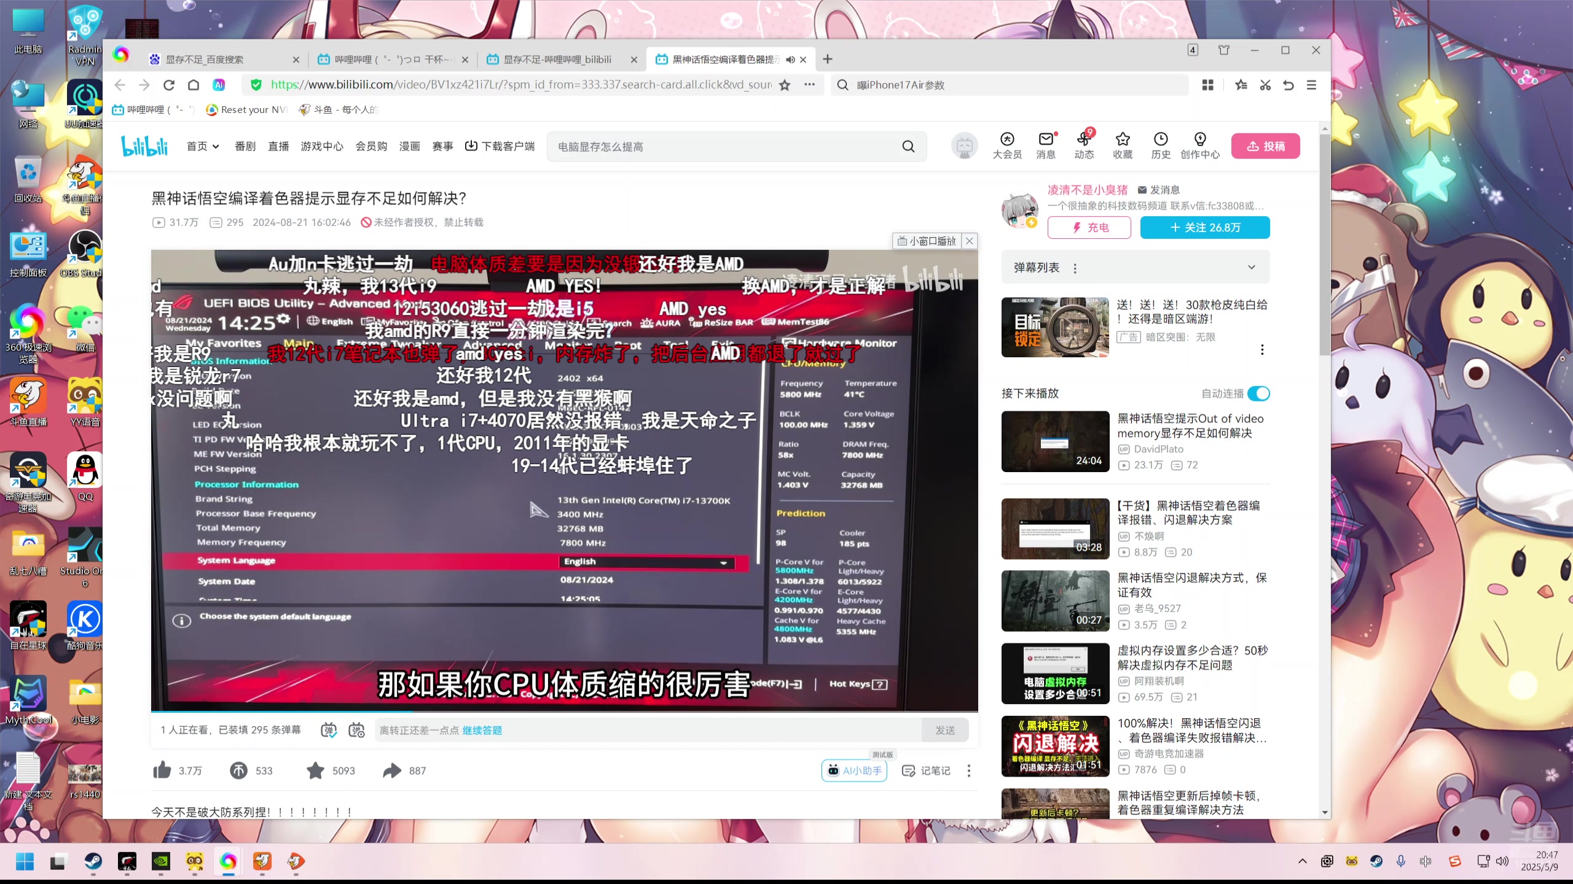Viewport: 1573px width, 884px height.
Task: Open video thumbnail with 03:28 duration
Action: 1055,529
